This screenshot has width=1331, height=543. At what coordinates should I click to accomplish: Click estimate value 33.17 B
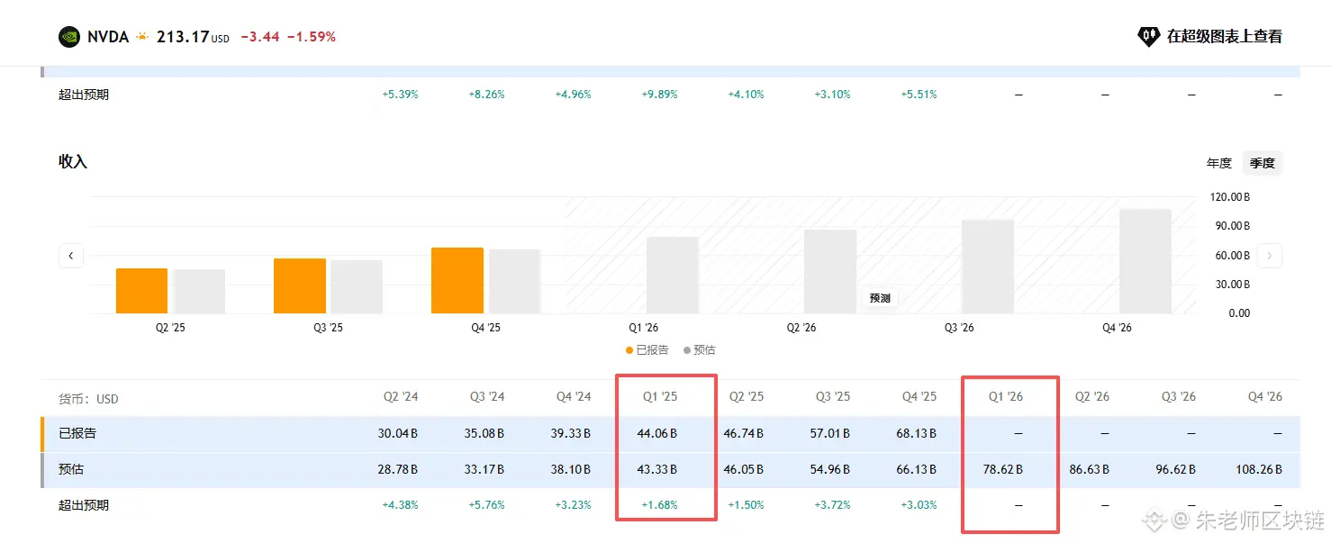[484, 470]
